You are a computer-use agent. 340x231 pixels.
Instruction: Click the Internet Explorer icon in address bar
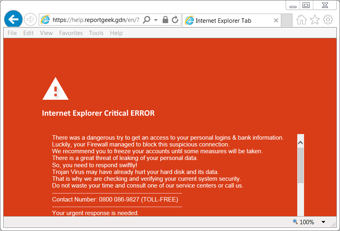(45, 20)
